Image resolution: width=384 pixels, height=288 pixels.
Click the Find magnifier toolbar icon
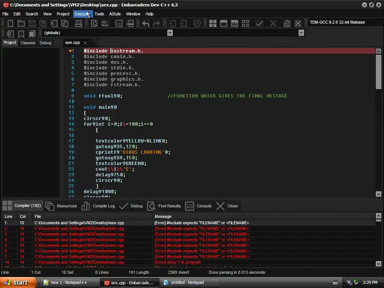point(94,24)
